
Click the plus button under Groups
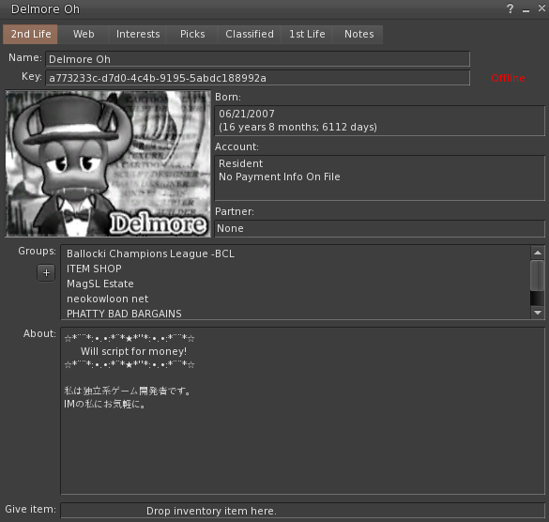(x=46, y=273)
